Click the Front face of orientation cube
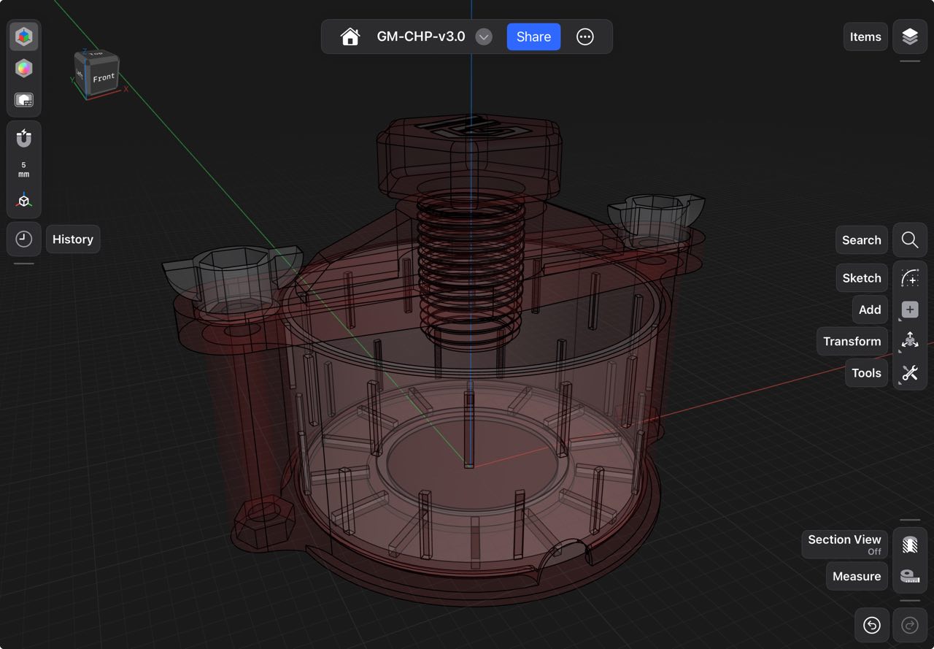934x649 pixels. [x=104, y=78]
